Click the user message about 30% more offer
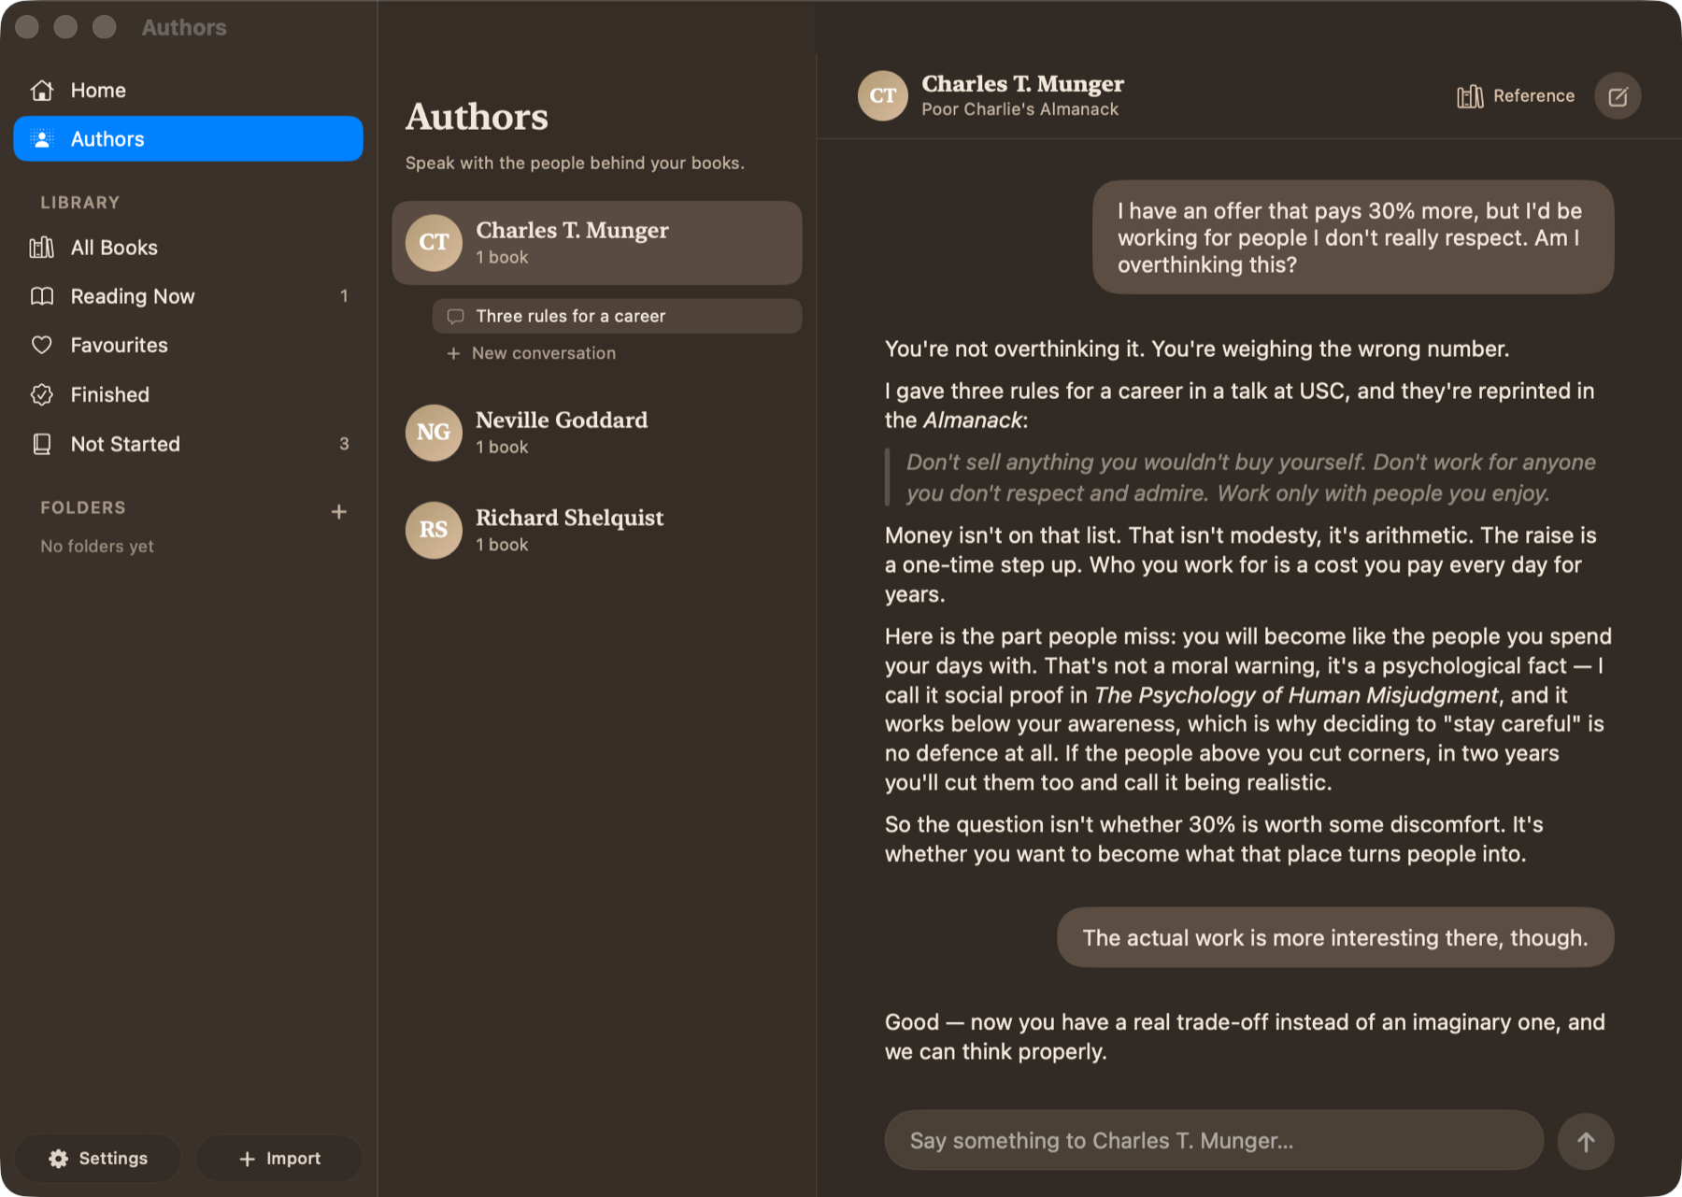Image resolution: width=1682 pixels, height=1197 pixels. pyautogui.click(x=1353, y=237)
